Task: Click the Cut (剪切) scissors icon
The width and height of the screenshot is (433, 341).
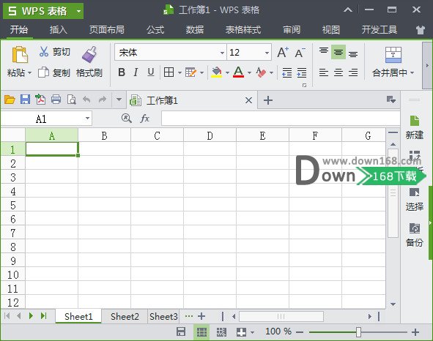Action: coord(44,52)
